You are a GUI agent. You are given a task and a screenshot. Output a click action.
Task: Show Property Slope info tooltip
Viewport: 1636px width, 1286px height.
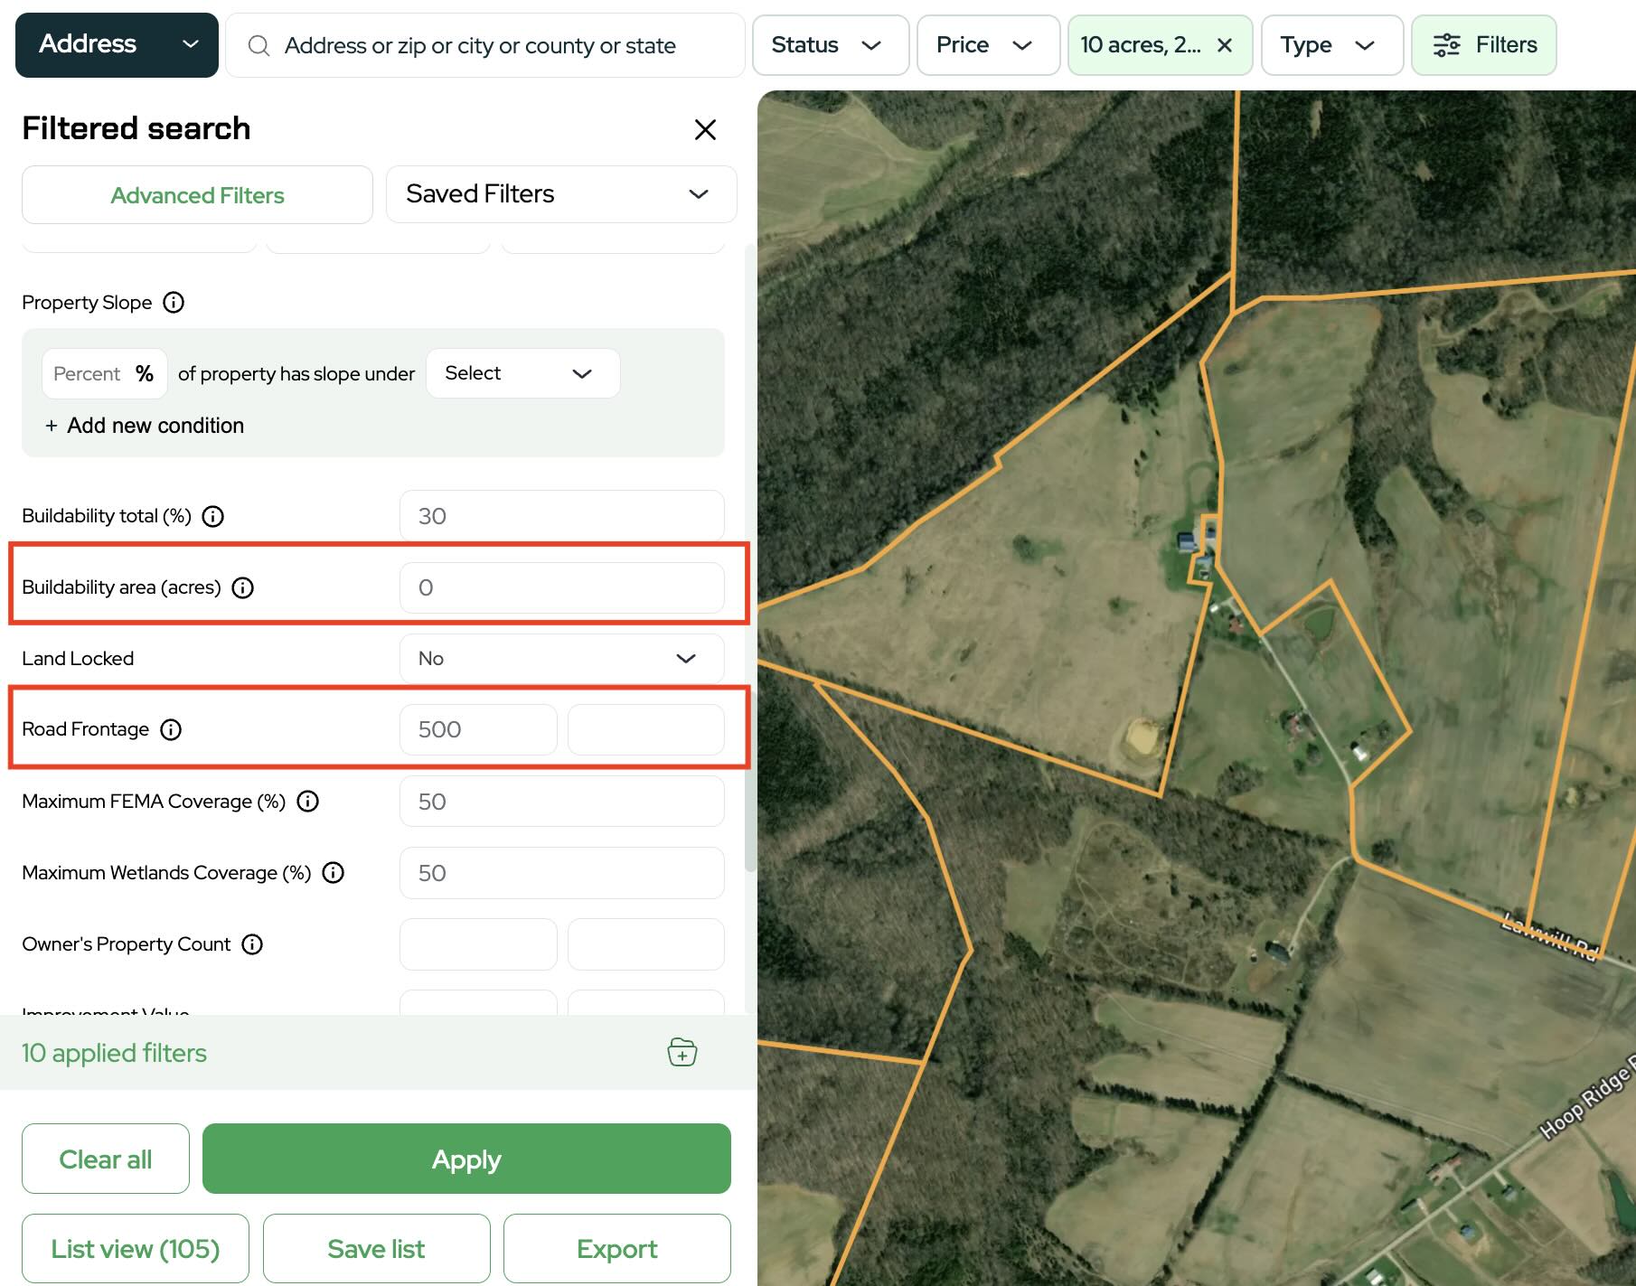pos(174,303)
